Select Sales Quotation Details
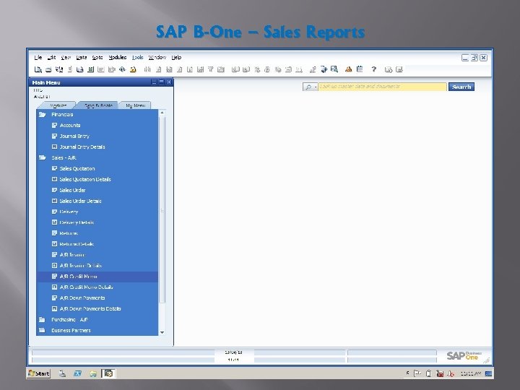The image size is (520, 390). [85, 179]
